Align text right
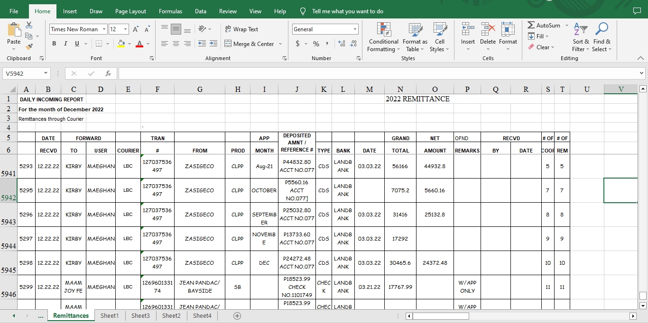Viewport: 648px width, 323px height. tap(187, 44)
